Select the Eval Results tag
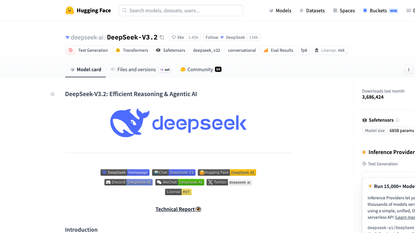This screenshot has height=233, width=415. (279, 50)
